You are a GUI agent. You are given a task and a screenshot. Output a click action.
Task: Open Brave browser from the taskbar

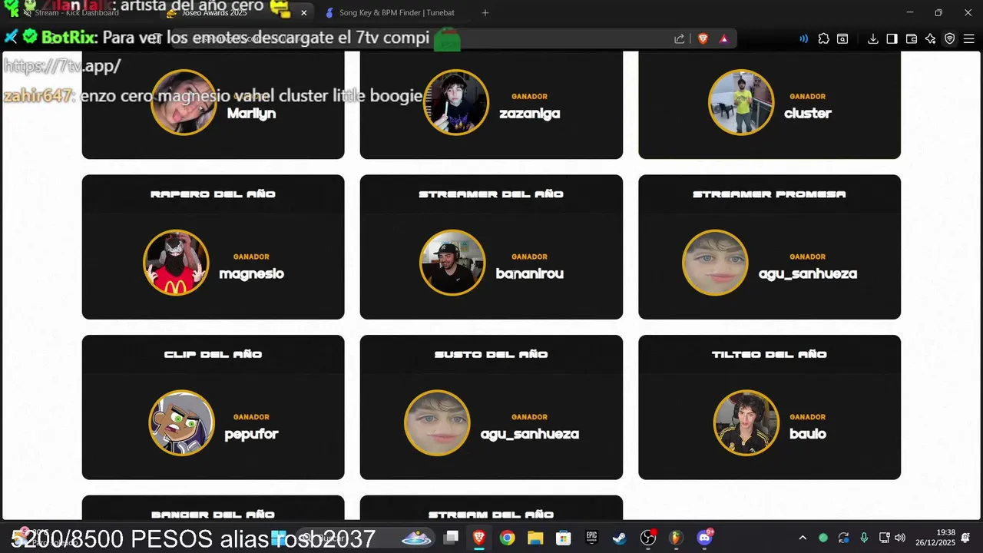tap(479, 538)
